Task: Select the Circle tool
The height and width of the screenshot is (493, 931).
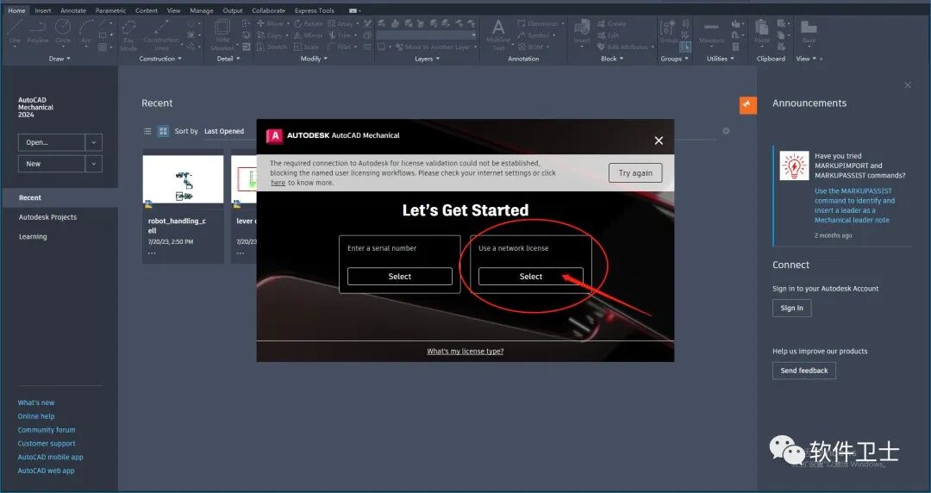Action: 63,32
